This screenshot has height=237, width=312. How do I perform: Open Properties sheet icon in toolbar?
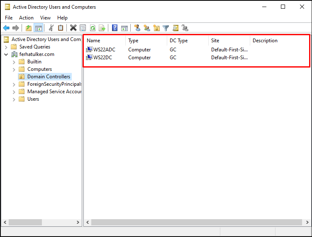[x=83, y=28]
